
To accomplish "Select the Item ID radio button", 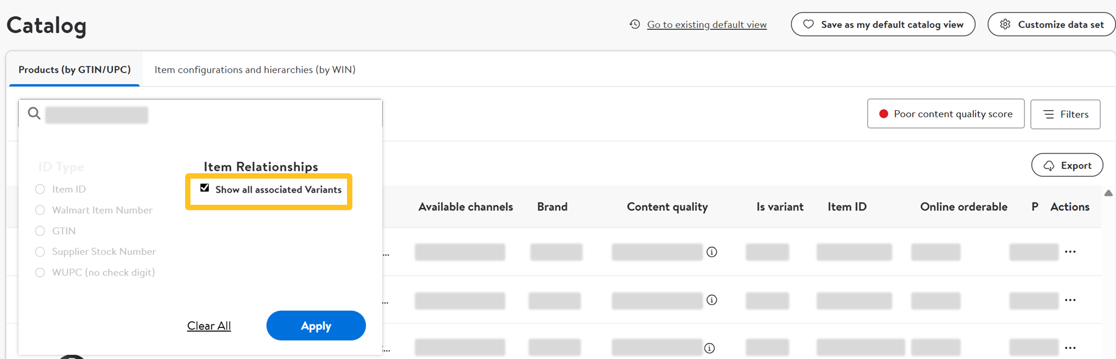I will point(40,189).
